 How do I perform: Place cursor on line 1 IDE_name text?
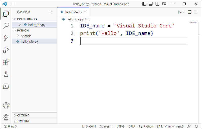92,26
